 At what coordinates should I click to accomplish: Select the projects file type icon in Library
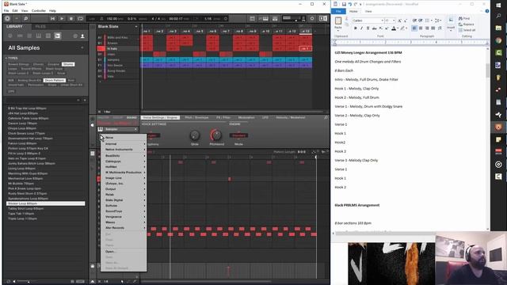point(10,36)
